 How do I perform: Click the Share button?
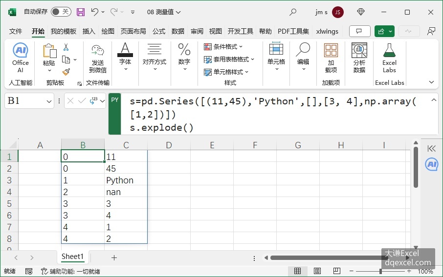(381, 31)
